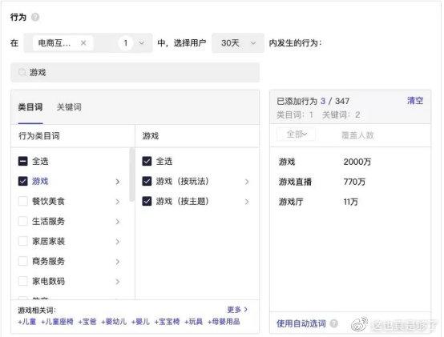The height and width of the screenshot is (337, 444).
Task: Expand 游戏（按主题）chevron
Action: click(x=247, y=202)
